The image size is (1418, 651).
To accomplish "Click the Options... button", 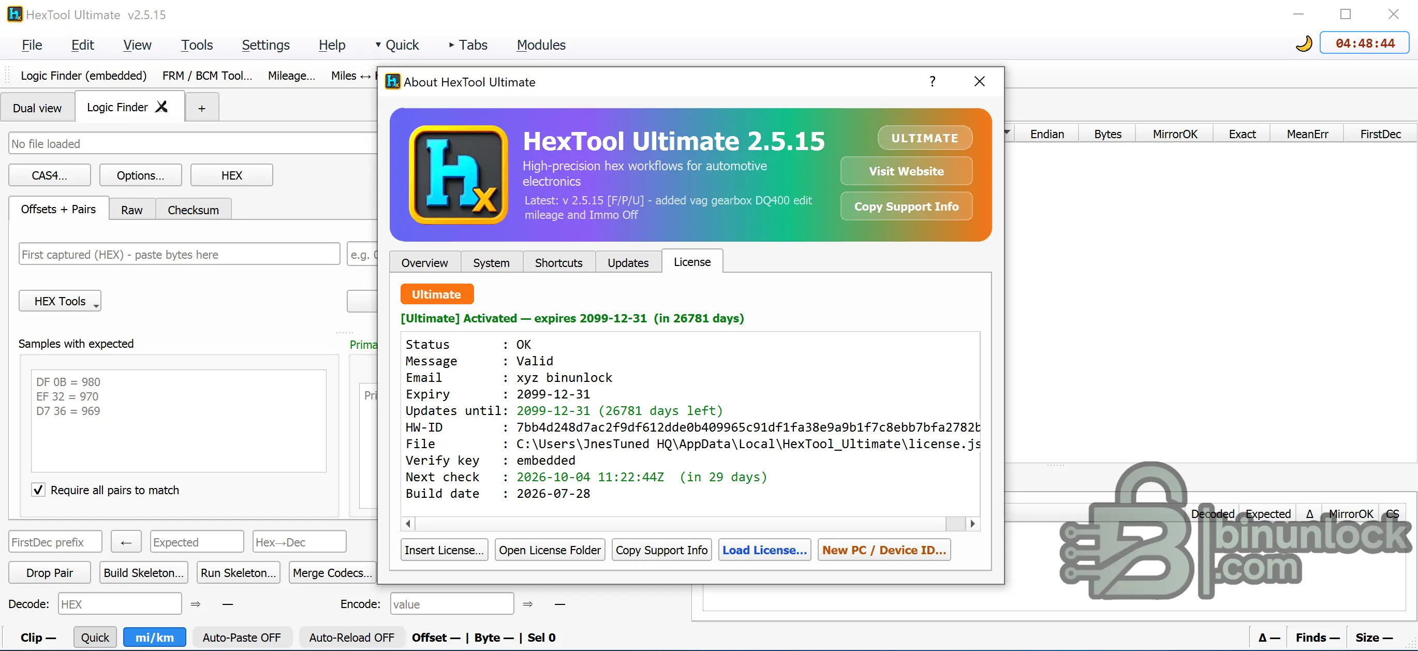I will 140,175.
